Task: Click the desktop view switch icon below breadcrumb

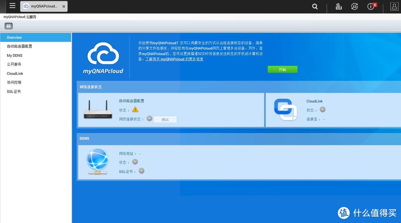Action: [x=8, y=26]
